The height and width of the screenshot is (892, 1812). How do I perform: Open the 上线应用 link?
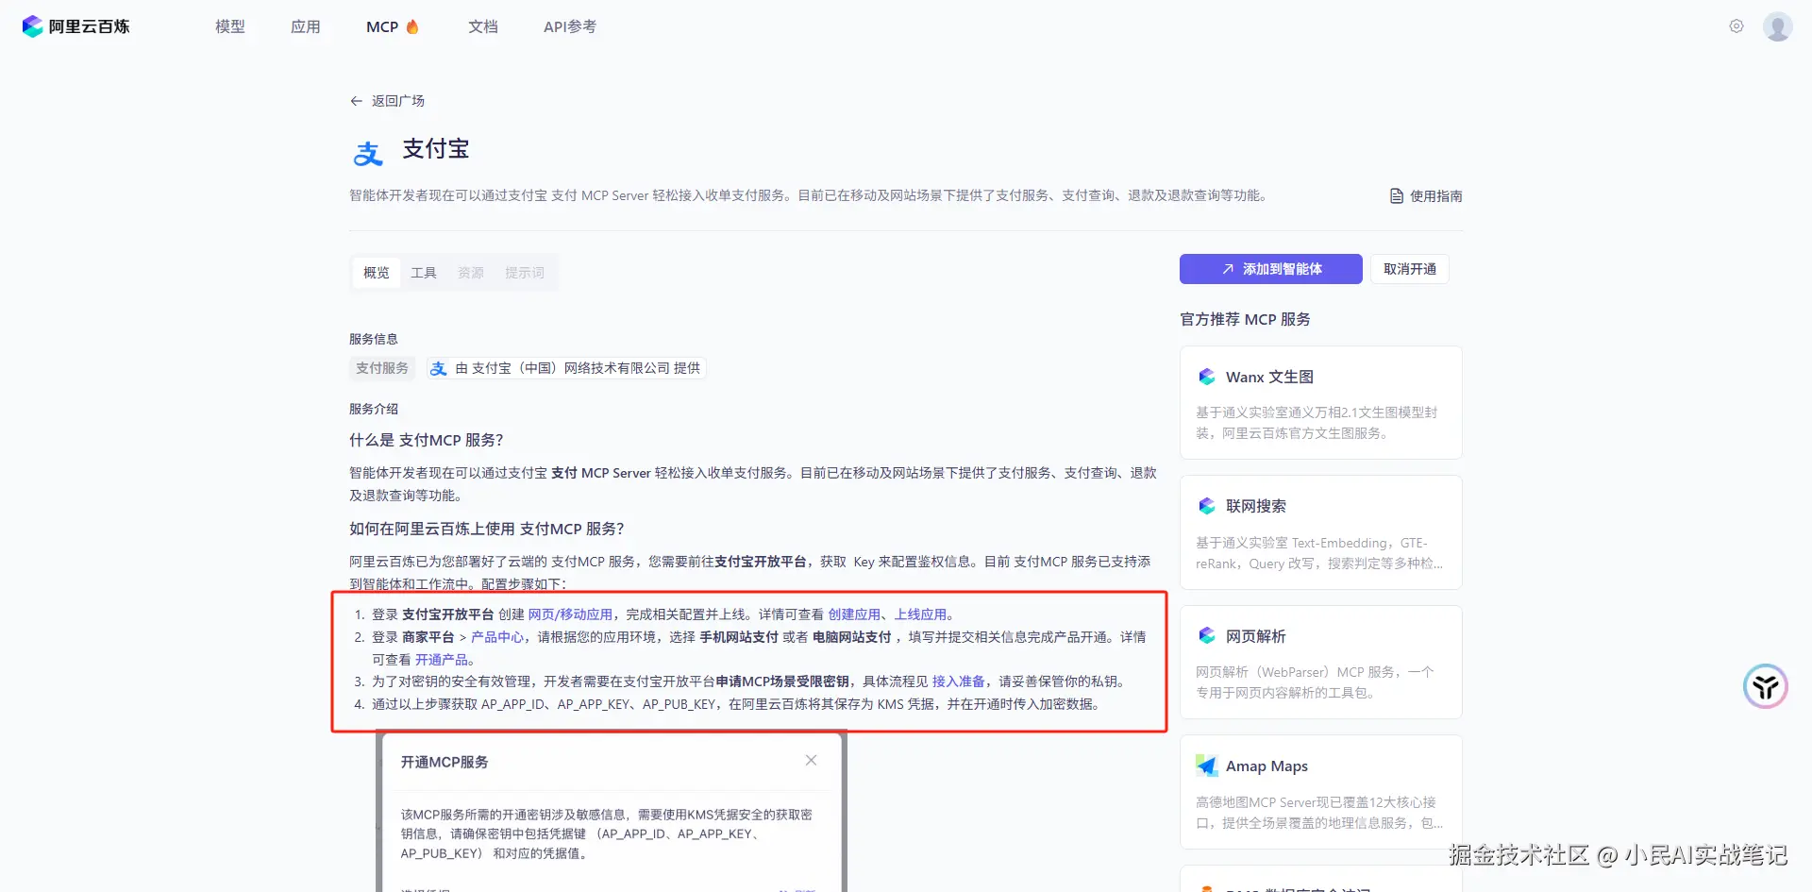click(x=920, y=614)
